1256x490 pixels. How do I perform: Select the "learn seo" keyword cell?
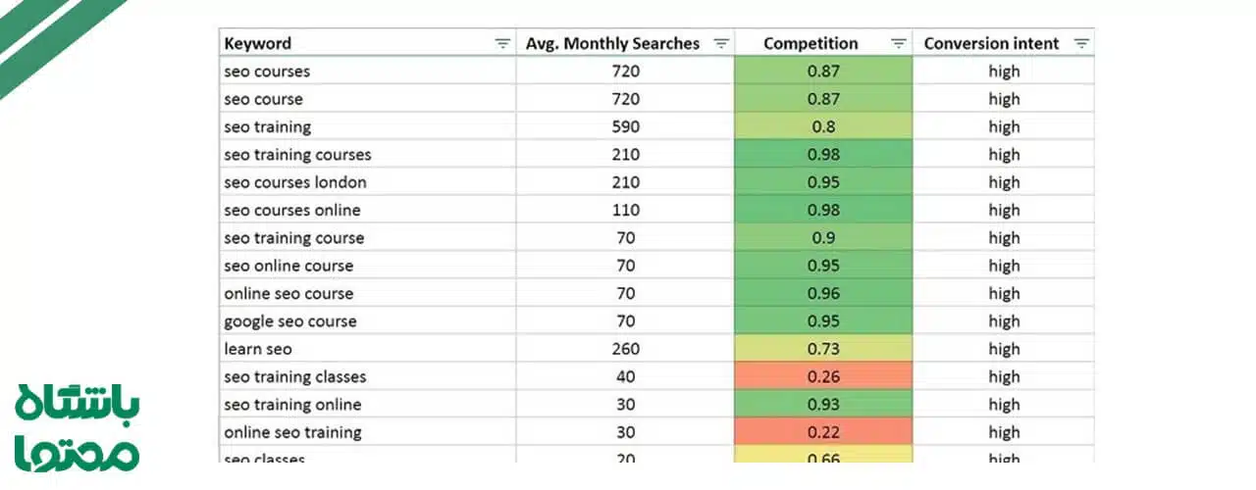(x=257, y=349)
